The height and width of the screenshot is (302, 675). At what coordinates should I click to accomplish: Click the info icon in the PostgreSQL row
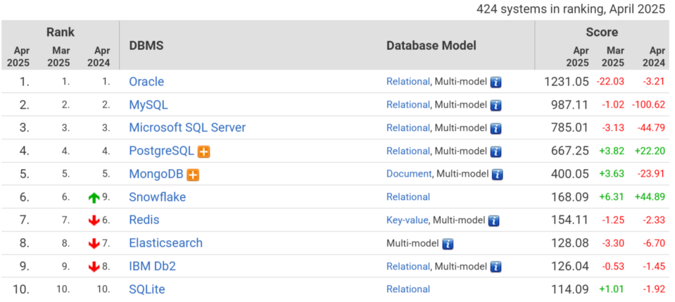[x=496, y=151]
